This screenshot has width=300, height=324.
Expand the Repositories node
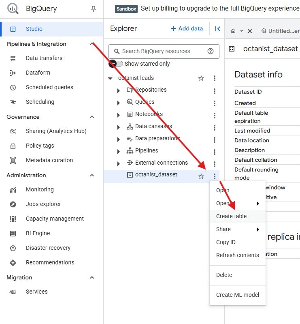(119, 91)
